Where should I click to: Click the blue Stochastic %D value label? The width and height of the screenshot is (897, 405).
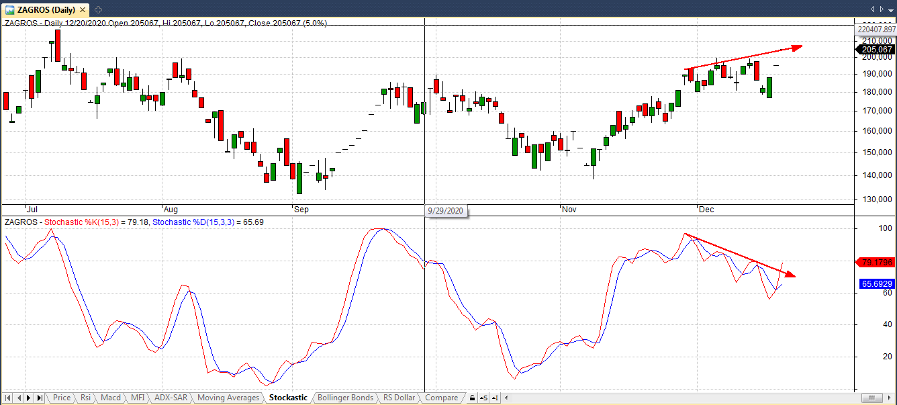tap(876, 284)
